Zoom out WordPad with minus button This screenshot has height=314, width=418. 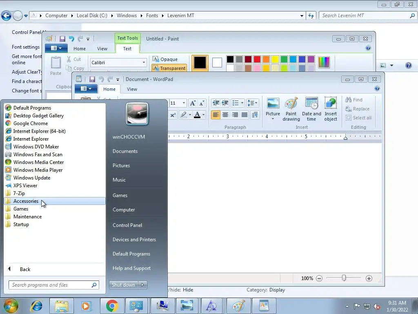(x=319, y=278)
